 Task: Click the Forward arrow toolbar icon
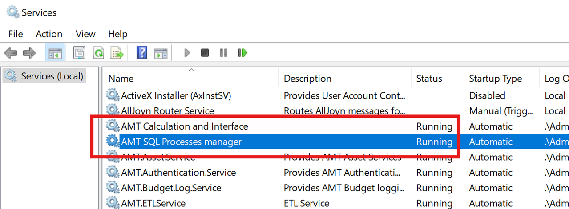coord(29,53)
